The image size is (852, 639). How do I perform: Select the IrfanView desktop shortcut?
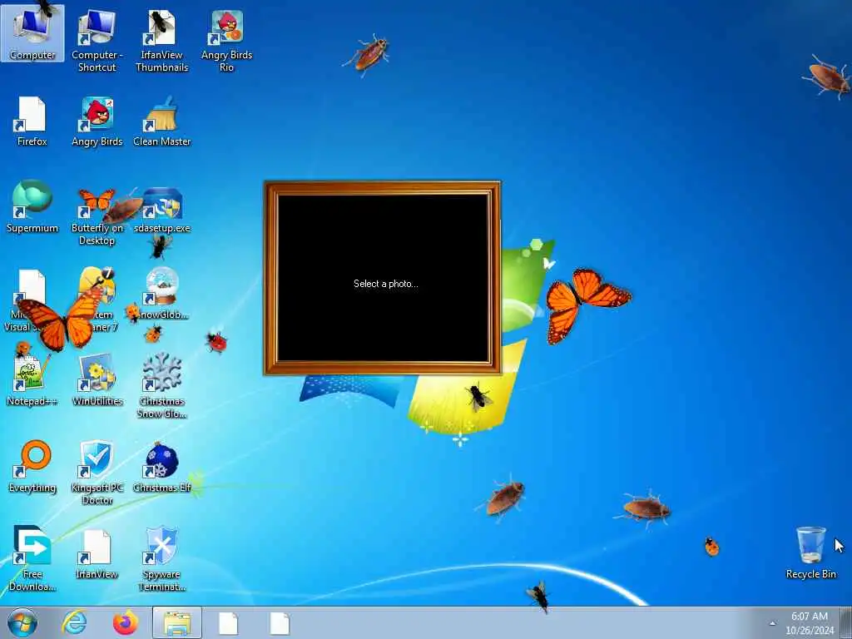pyautogui.click(x=97, y=554)
